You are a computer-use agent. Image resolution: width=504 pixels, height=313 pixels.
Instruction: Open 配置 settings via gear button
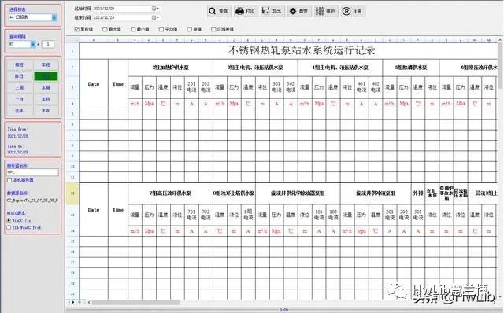click(299, 11)
